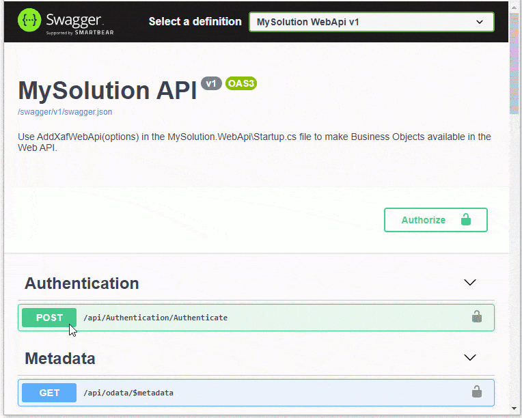Click the MySolution API title

click(107, 91)
